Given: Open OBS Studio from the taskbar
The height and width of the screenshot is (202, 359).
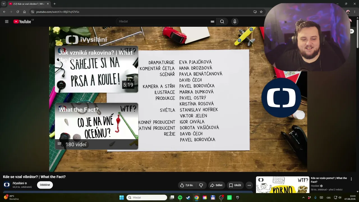Looking at the screenshot, I should tap(221, 198).
